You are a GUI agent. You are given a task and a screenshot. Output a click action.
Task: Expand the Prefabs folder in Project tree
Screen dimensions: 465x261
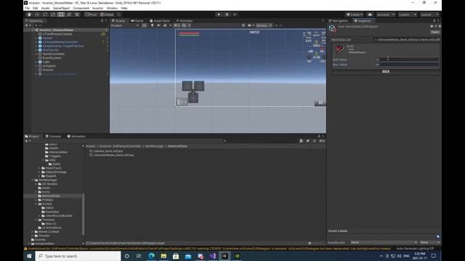36,200
